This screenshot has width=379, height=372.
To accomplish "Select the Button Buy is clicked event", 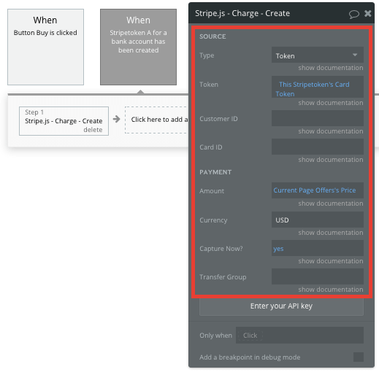I will 45,47.
